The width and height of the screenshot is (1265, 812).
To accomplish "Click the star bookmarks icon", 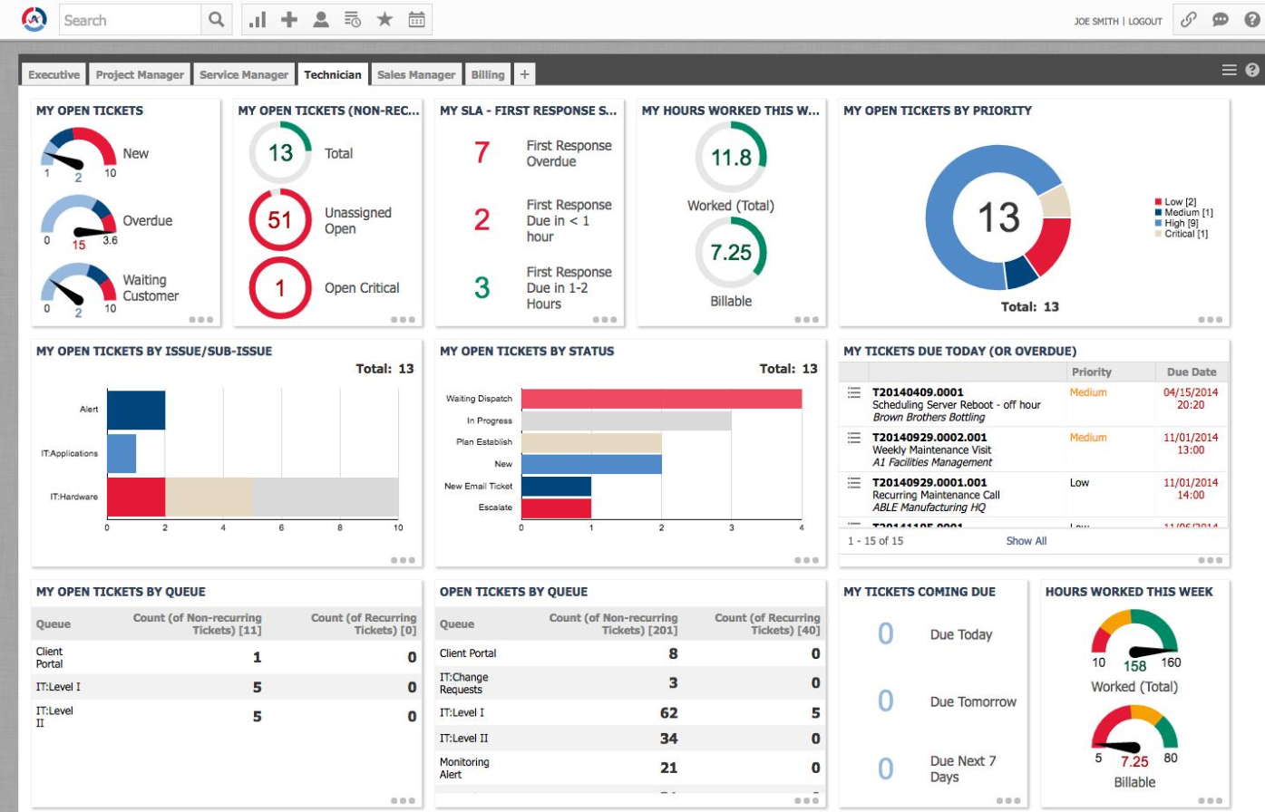I will [x=384, y=19].
